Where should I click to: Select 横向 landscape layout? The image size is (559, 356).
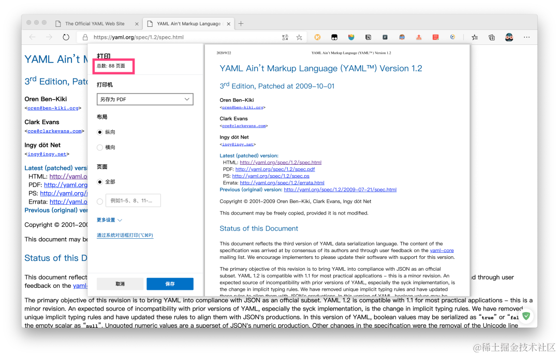[x=100, y=147]
